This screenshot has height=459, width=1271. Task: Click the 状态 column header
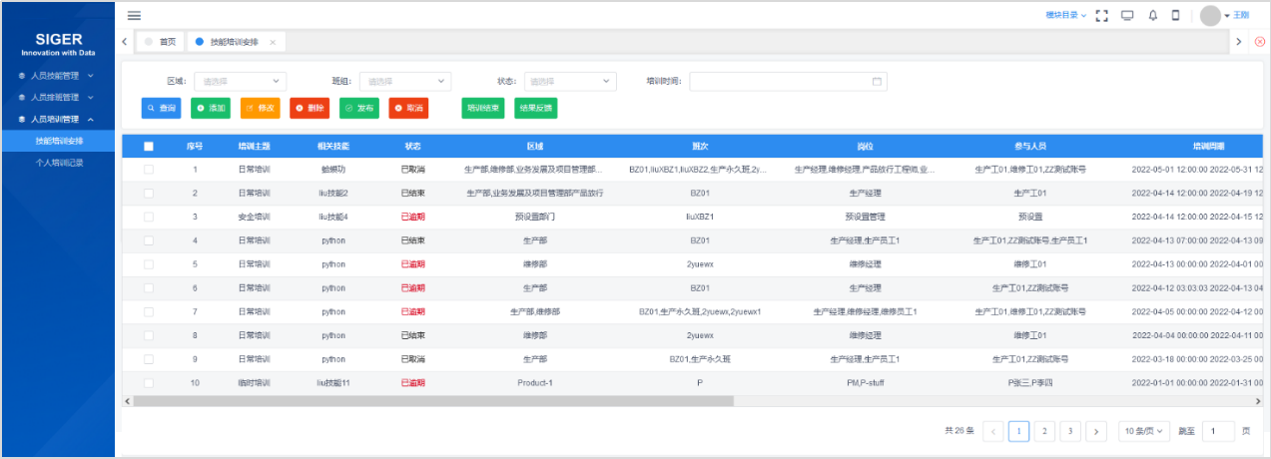413,146
